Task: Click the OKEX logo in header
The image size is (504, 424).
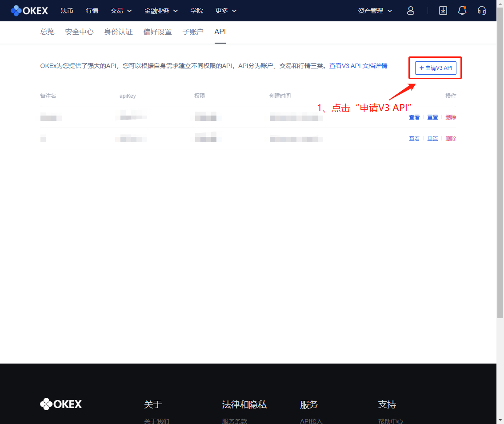Action: (x=29, y=11)
